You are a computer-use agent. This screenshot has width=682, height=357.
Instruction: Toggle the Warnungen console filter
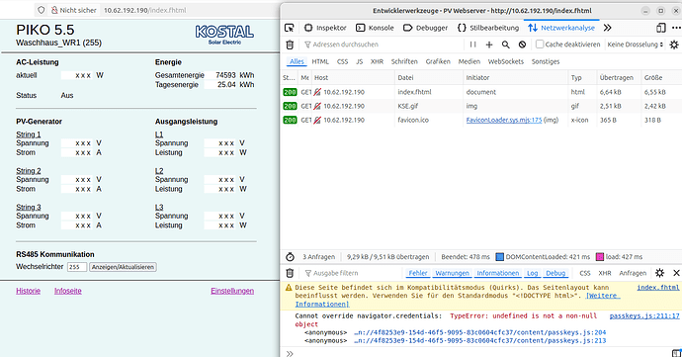click(453, 273)
